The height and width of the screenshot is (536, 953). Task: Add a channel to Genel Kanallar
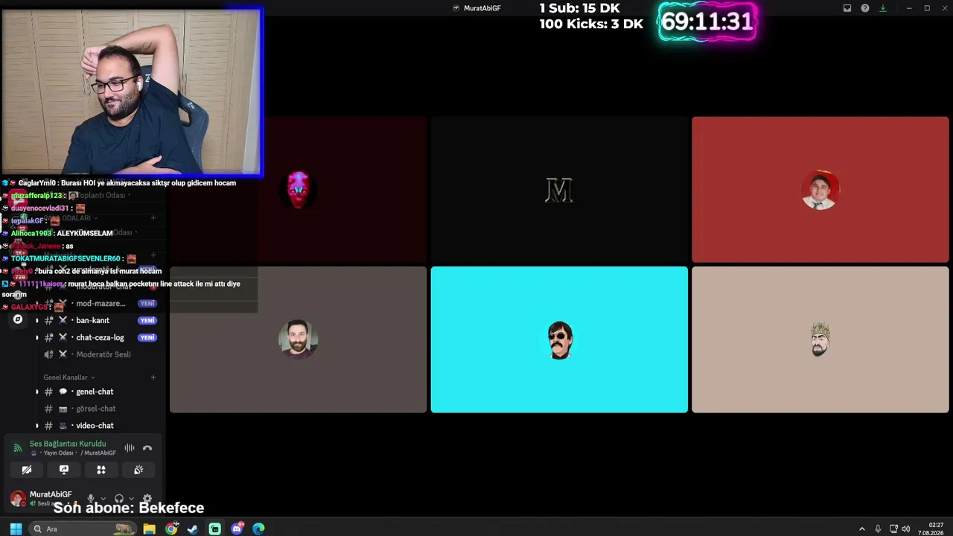153,377
